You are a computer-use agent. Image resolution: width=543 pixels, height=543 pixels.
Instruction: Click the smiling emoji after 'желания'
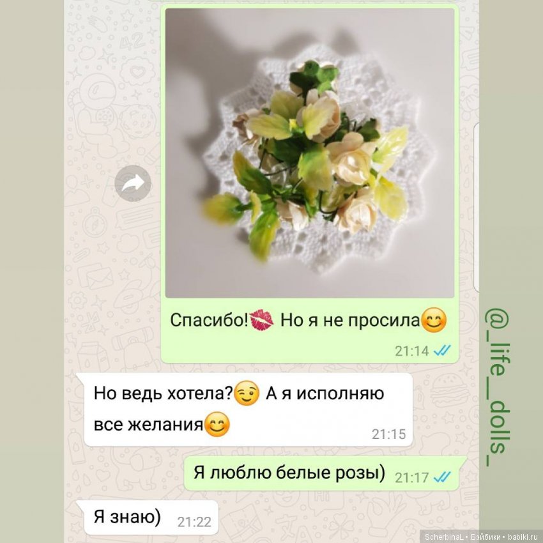(217, 424)
